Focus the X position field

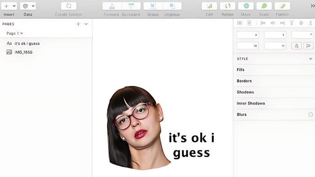tap(247, 35)
